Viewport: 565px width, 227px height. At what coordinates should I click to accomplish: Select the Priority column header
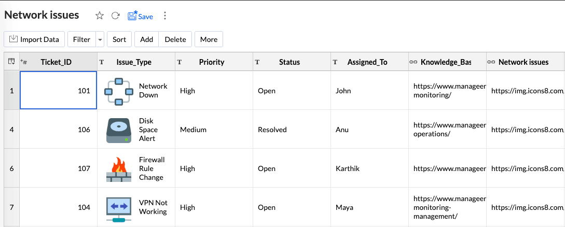point(212,62)
